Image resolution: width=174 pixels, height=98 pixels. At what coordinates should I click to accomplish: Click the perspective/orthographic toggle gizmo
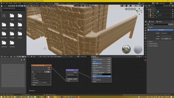[126, 9]
